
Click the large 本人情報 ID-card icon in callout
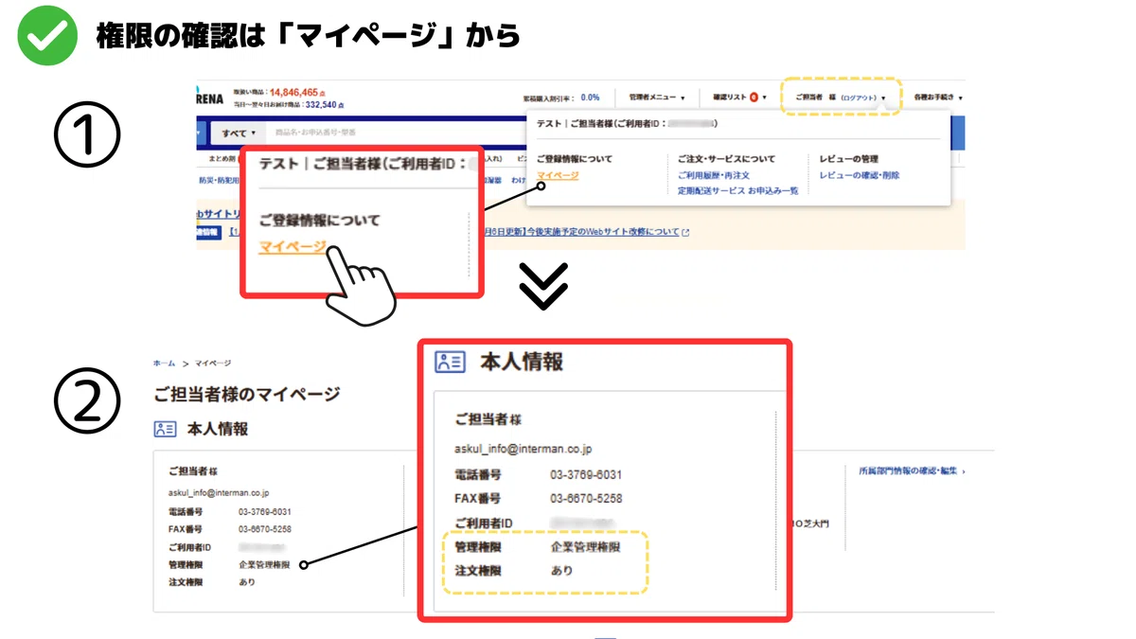click(x=450, y=362)
